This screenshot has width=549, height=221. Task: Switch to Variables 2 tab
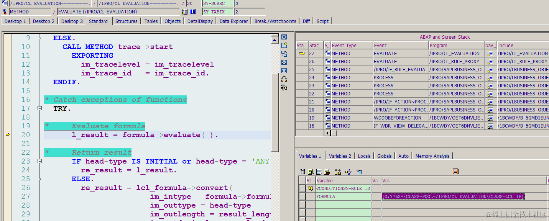click(340, 156)
